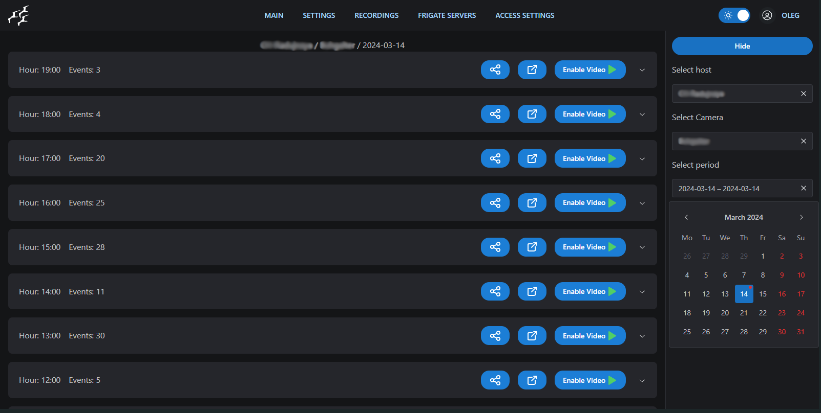Select March 15 in the calendar
This screenshot has width=821, height=413.
(x=763, y=294)
